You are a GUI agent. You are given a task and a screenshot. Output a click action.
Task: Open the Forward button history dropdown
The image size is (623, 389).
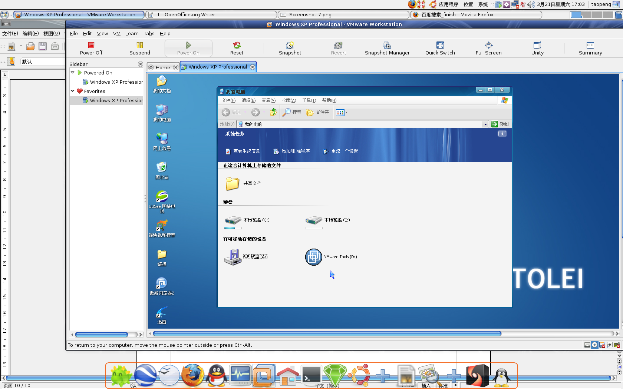[x=264, y=112]
